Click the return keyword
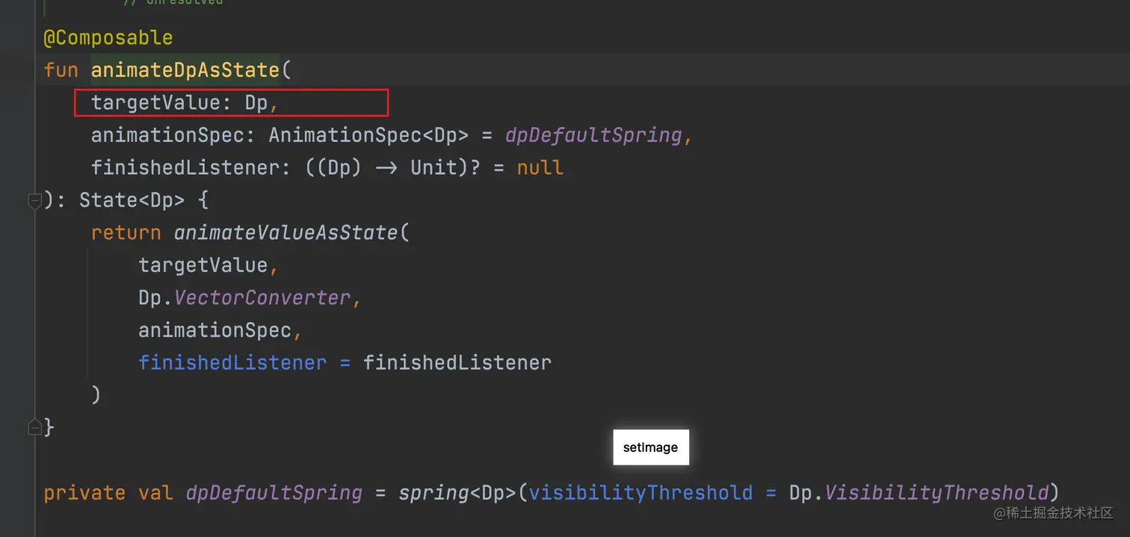Image resolution: width=1130 pixels, height=537 pixels. 126,233
